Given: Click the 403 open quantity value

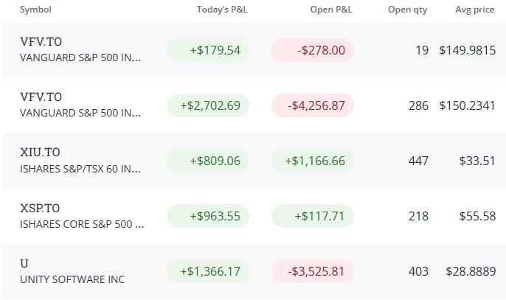Looking at the screenshot, I should coord(418,271).
